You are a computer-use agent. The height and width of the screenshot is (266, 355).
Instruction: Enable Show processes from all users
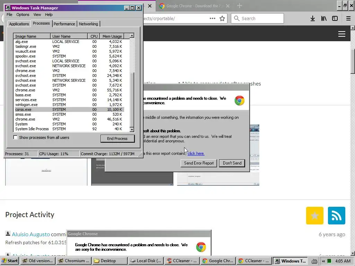pos(15,138)
